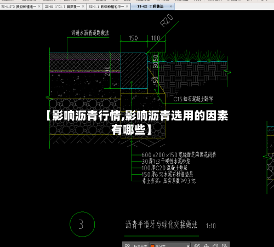Close the YT-02 工程做法 tab

(171, 7)
